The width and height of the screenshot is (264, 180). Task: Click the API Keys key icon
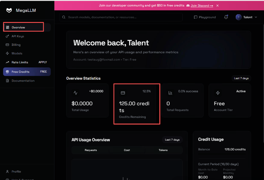pos(7,36)
